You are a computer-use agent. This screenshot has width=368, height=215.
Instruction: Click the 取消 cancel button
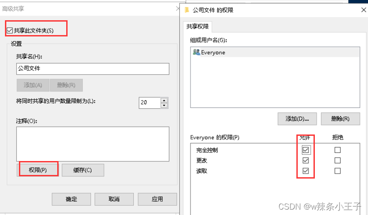pos(114,199)
